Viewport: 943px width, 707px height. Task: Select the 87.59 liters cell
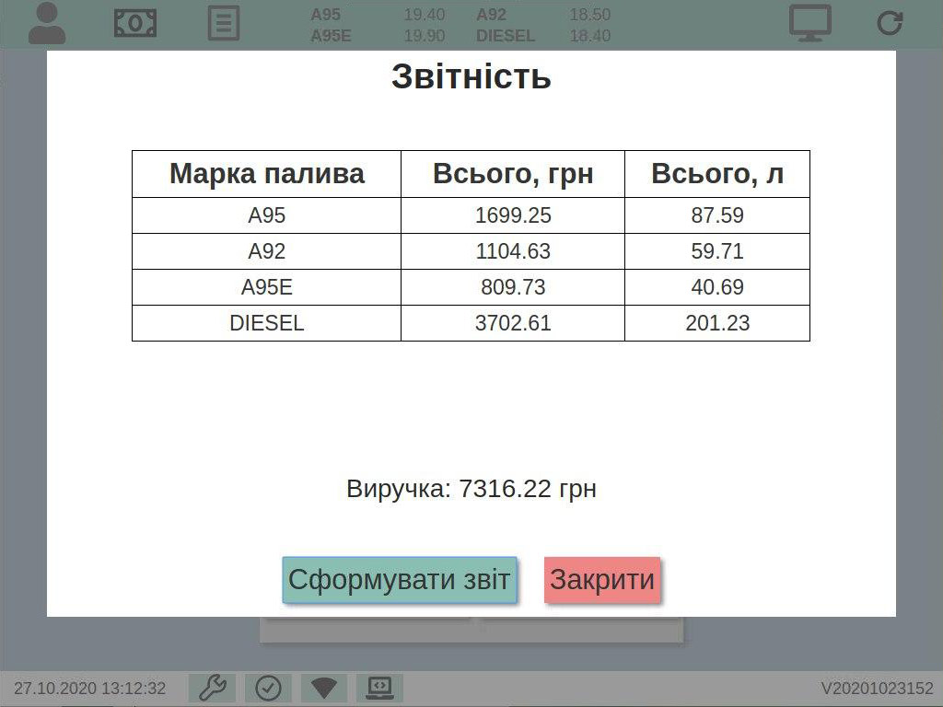pos(717,215)
